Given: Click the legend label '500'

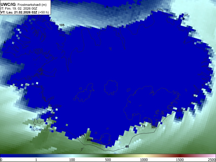Looking at the screenshot, I should tap(108, 160).
